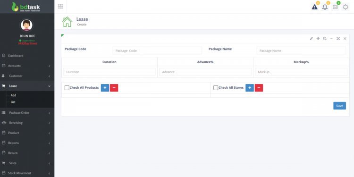Tick the Check All Products checkbox

click(67, 88)
